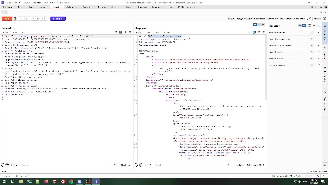
Task: Click the HTTP/2 protocol label
Action: [x=317, y=18]
